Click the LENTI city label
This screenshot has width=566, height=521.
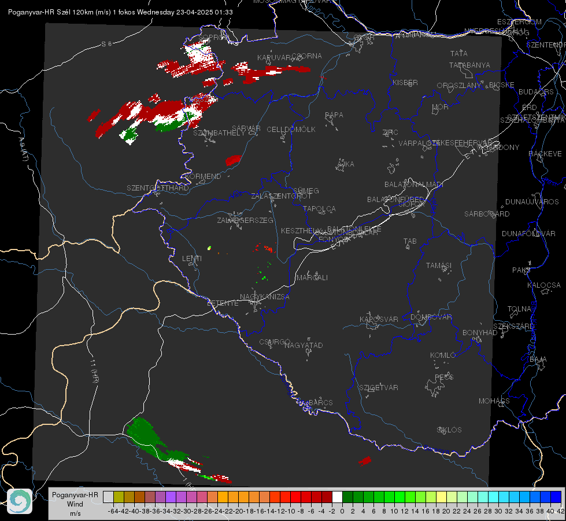tap(192, 259)
